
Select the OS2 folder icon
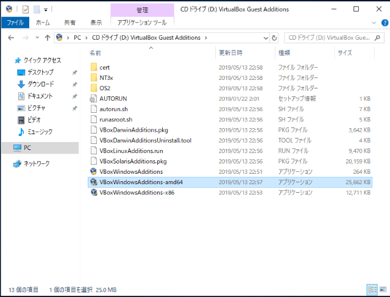[94, 88]
